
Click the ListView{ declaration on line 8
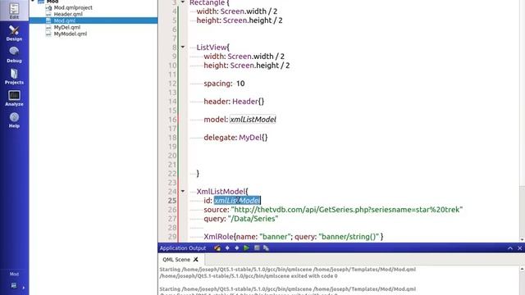(x=213, y=48)
